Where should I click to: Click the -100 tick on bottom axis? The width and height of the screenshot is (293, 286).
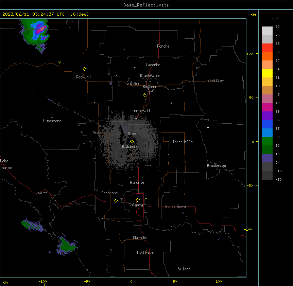[x=42, y=282]
